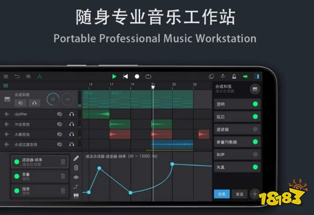
Task: Switch to the 发送 tab
Action: click(x=239, y=194)
